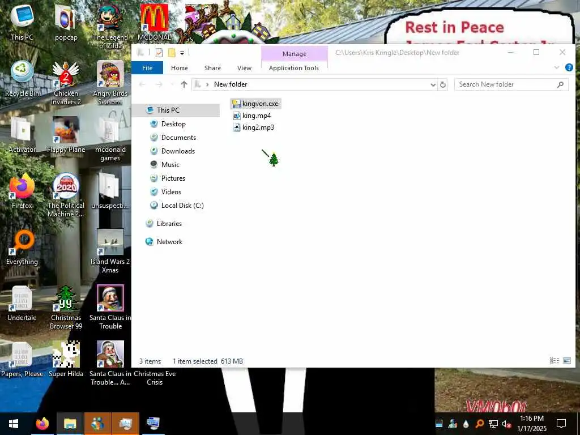
Task: Switch to large icons view layout
Action: (566, 361)
